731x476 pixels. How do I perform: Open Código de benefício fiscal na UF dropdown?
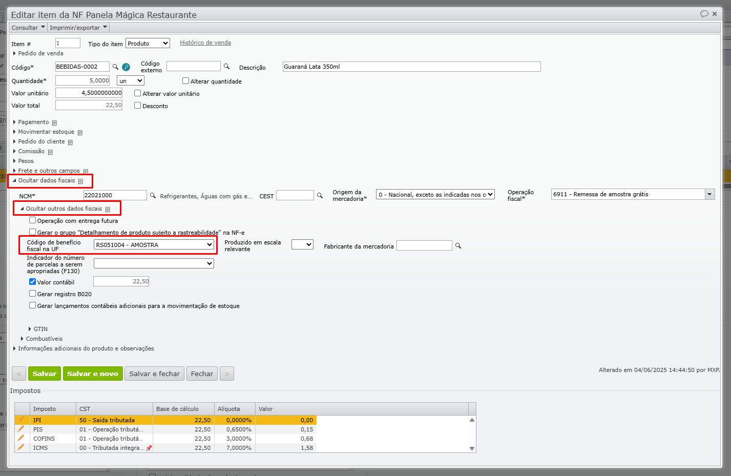(154, 245)
